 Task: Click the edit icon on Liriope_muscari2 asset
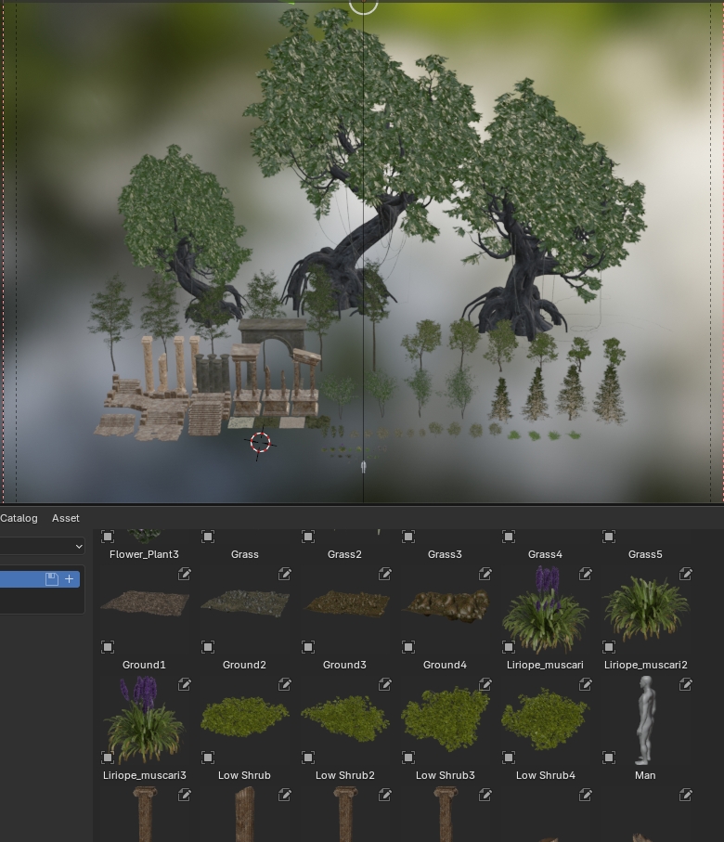[686, 574]
